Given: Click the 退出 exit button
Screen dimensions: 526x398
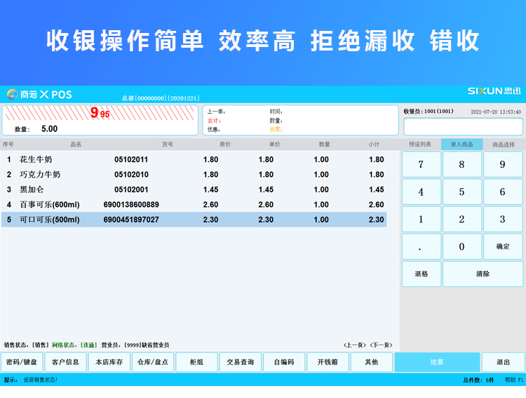Looking at the screenshot, I should pos(503,362).
